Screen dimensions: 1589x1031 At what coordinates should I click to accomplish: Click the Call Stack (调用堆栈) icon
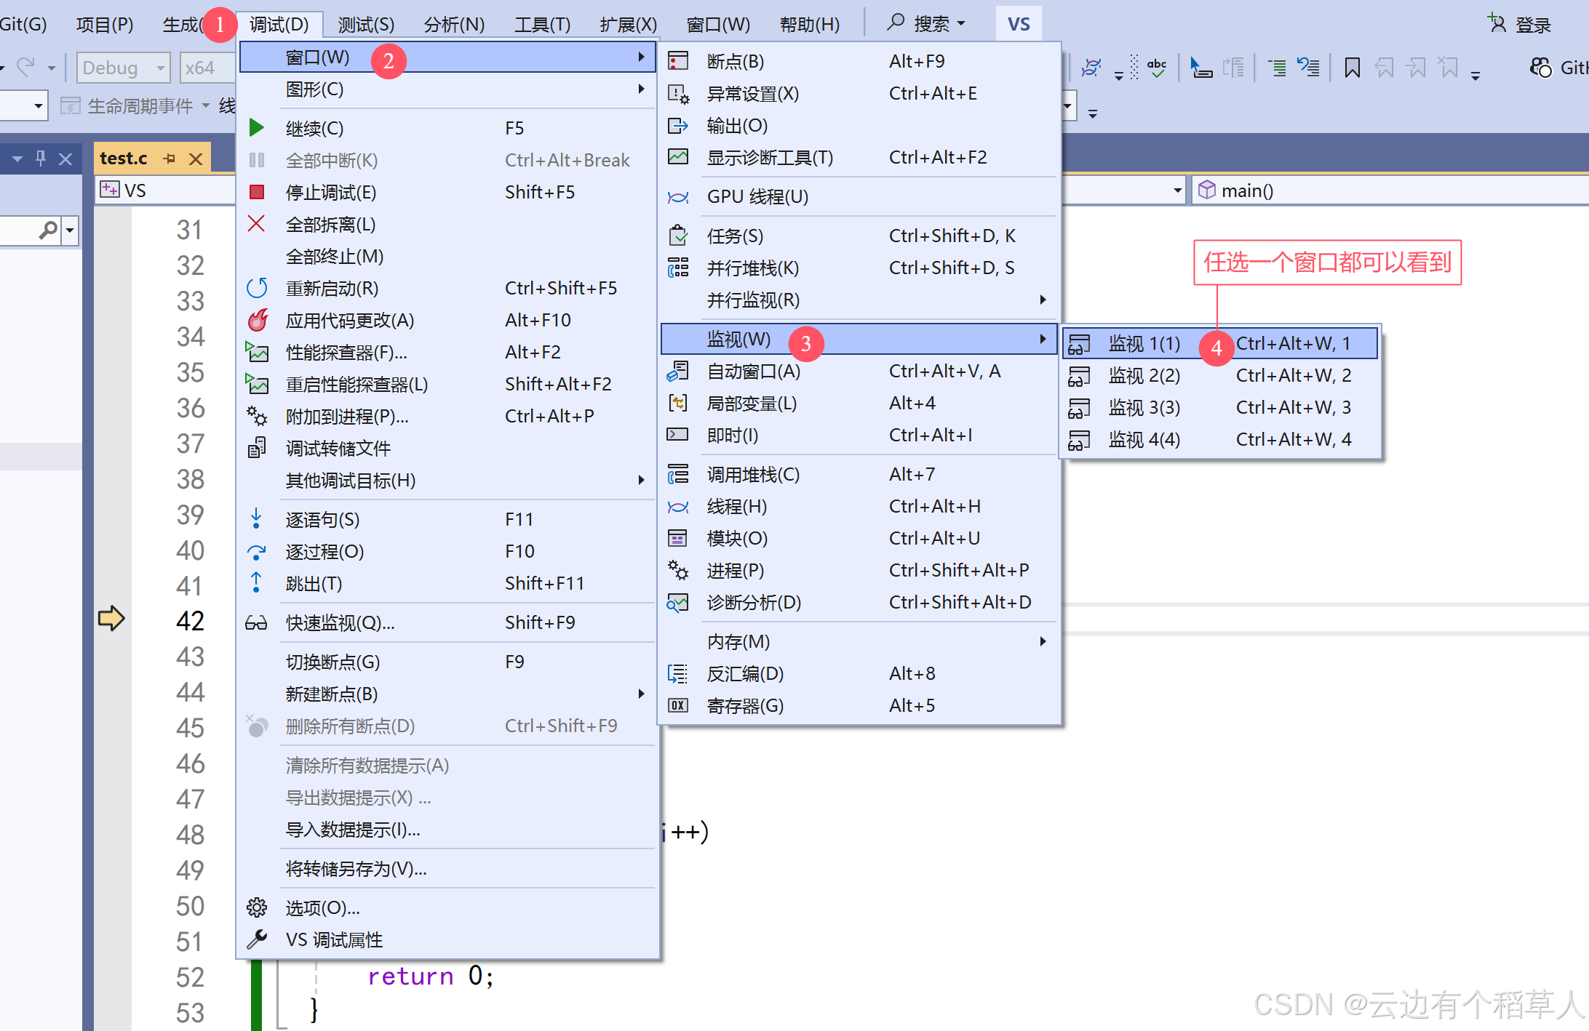678,475
